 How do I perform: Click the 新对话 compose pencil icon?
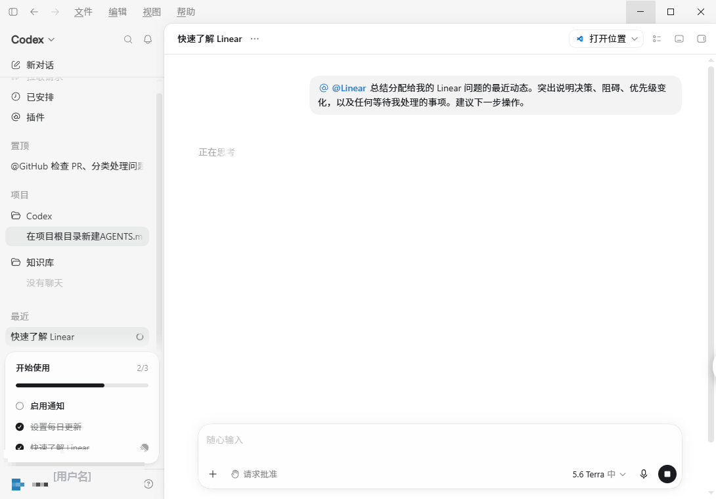16,65
